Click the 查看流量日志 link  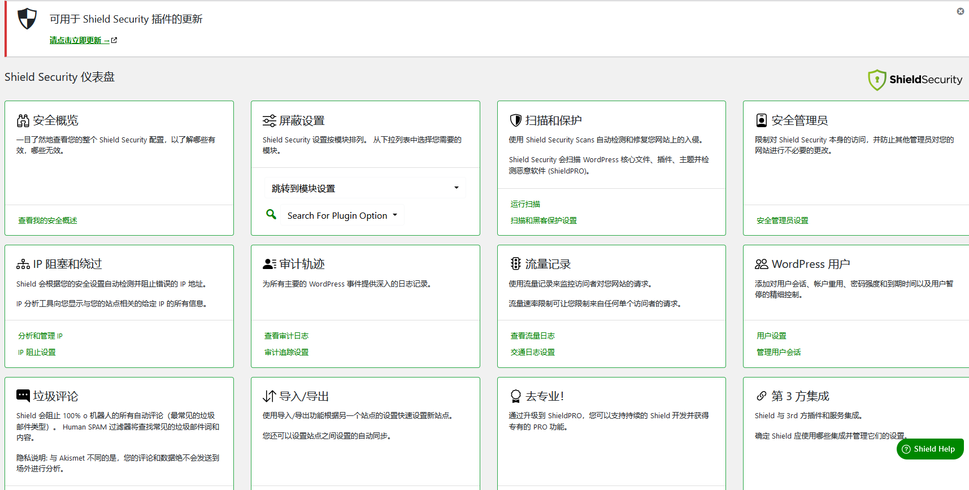pos(533,336)
